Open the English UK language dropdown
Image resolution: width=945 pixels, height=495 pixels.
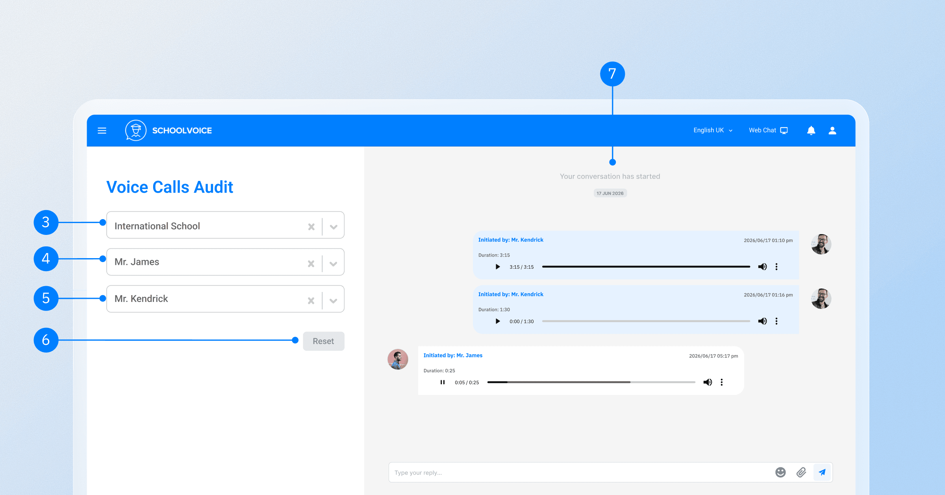[x=713, y=130]
